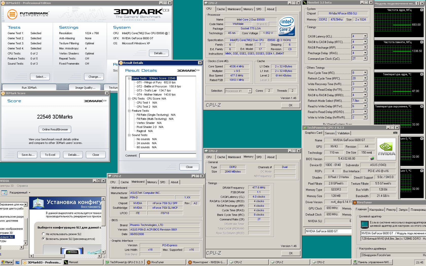Click 'Save As...' in the 3DMark Score window
This screenshot has height=266, width=426.
coord(28,155)
